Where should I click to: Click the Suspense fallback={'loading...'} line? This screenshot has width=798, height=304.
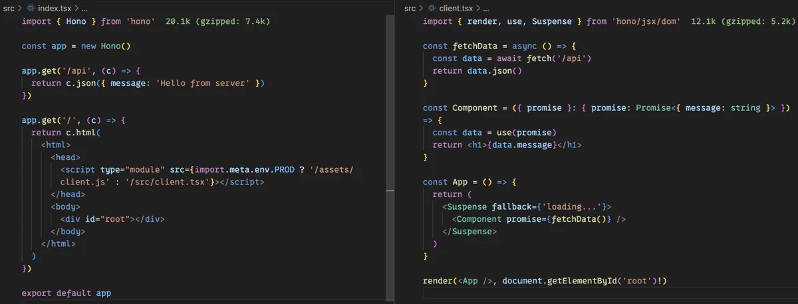(x=527, y=206)
